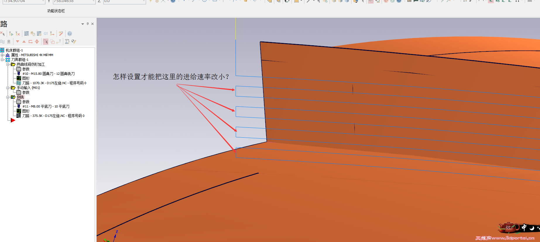Click the select all dirty operations icon

point(3,34)
